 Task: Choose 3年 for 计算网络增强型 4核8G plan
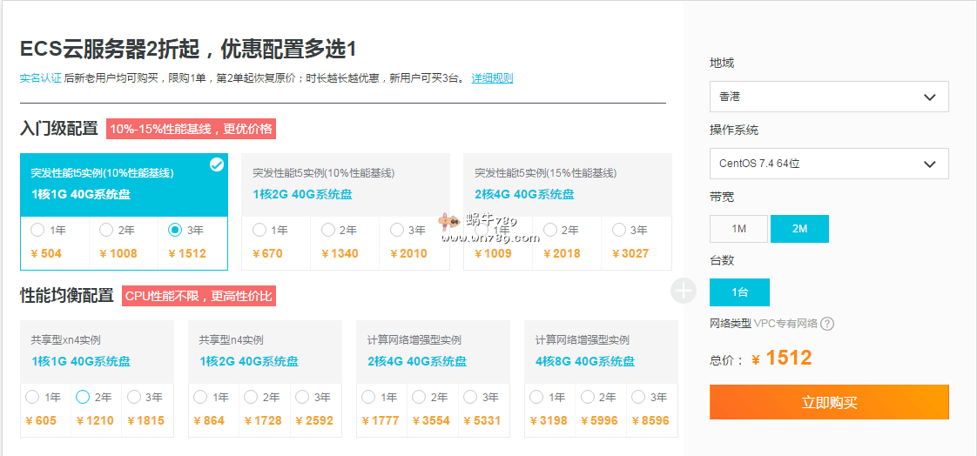click(638, 398)
